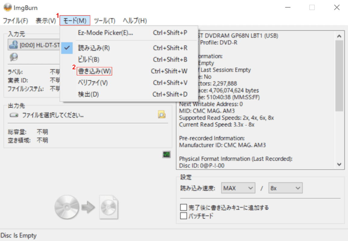Image resolution: width=348 pixels, height=241 pixels.
Task: Click the MID: CMC MAG. AM3 line
Action: [207, 111]
